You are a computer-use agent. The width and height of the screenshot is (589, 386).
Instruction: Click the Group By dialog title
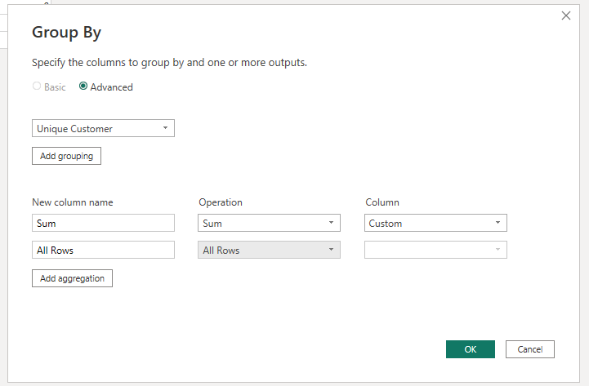point(66,33)
